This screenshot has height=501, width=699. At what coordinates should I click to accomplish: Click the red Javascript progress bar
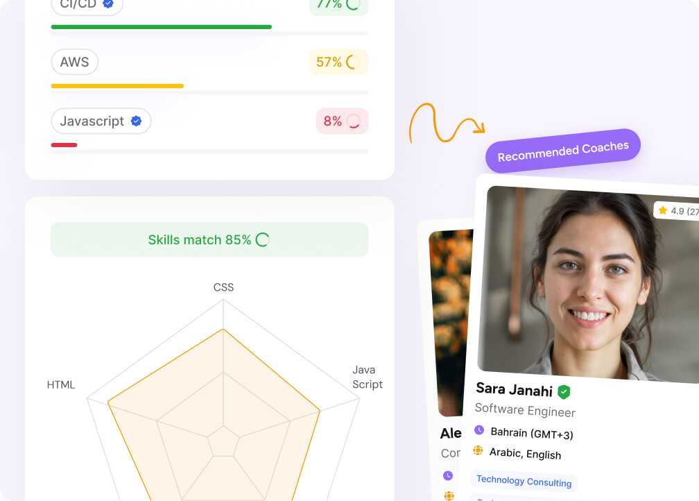tap(64, 145)
